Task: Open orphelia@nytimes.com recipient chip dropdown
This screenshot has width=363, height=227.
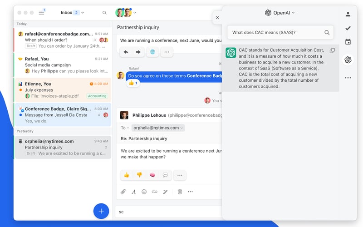Action: click(x=158, y=128)
